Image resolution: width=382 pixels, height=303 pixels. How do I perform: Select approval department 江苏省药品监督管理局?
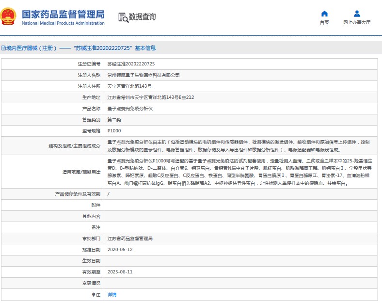130,239
